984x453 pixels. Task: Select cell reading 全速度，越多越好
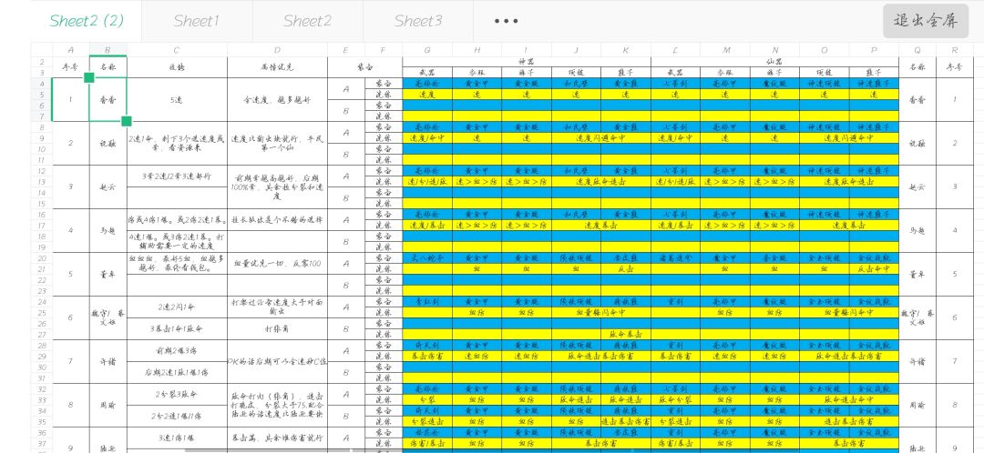(277, 100)
